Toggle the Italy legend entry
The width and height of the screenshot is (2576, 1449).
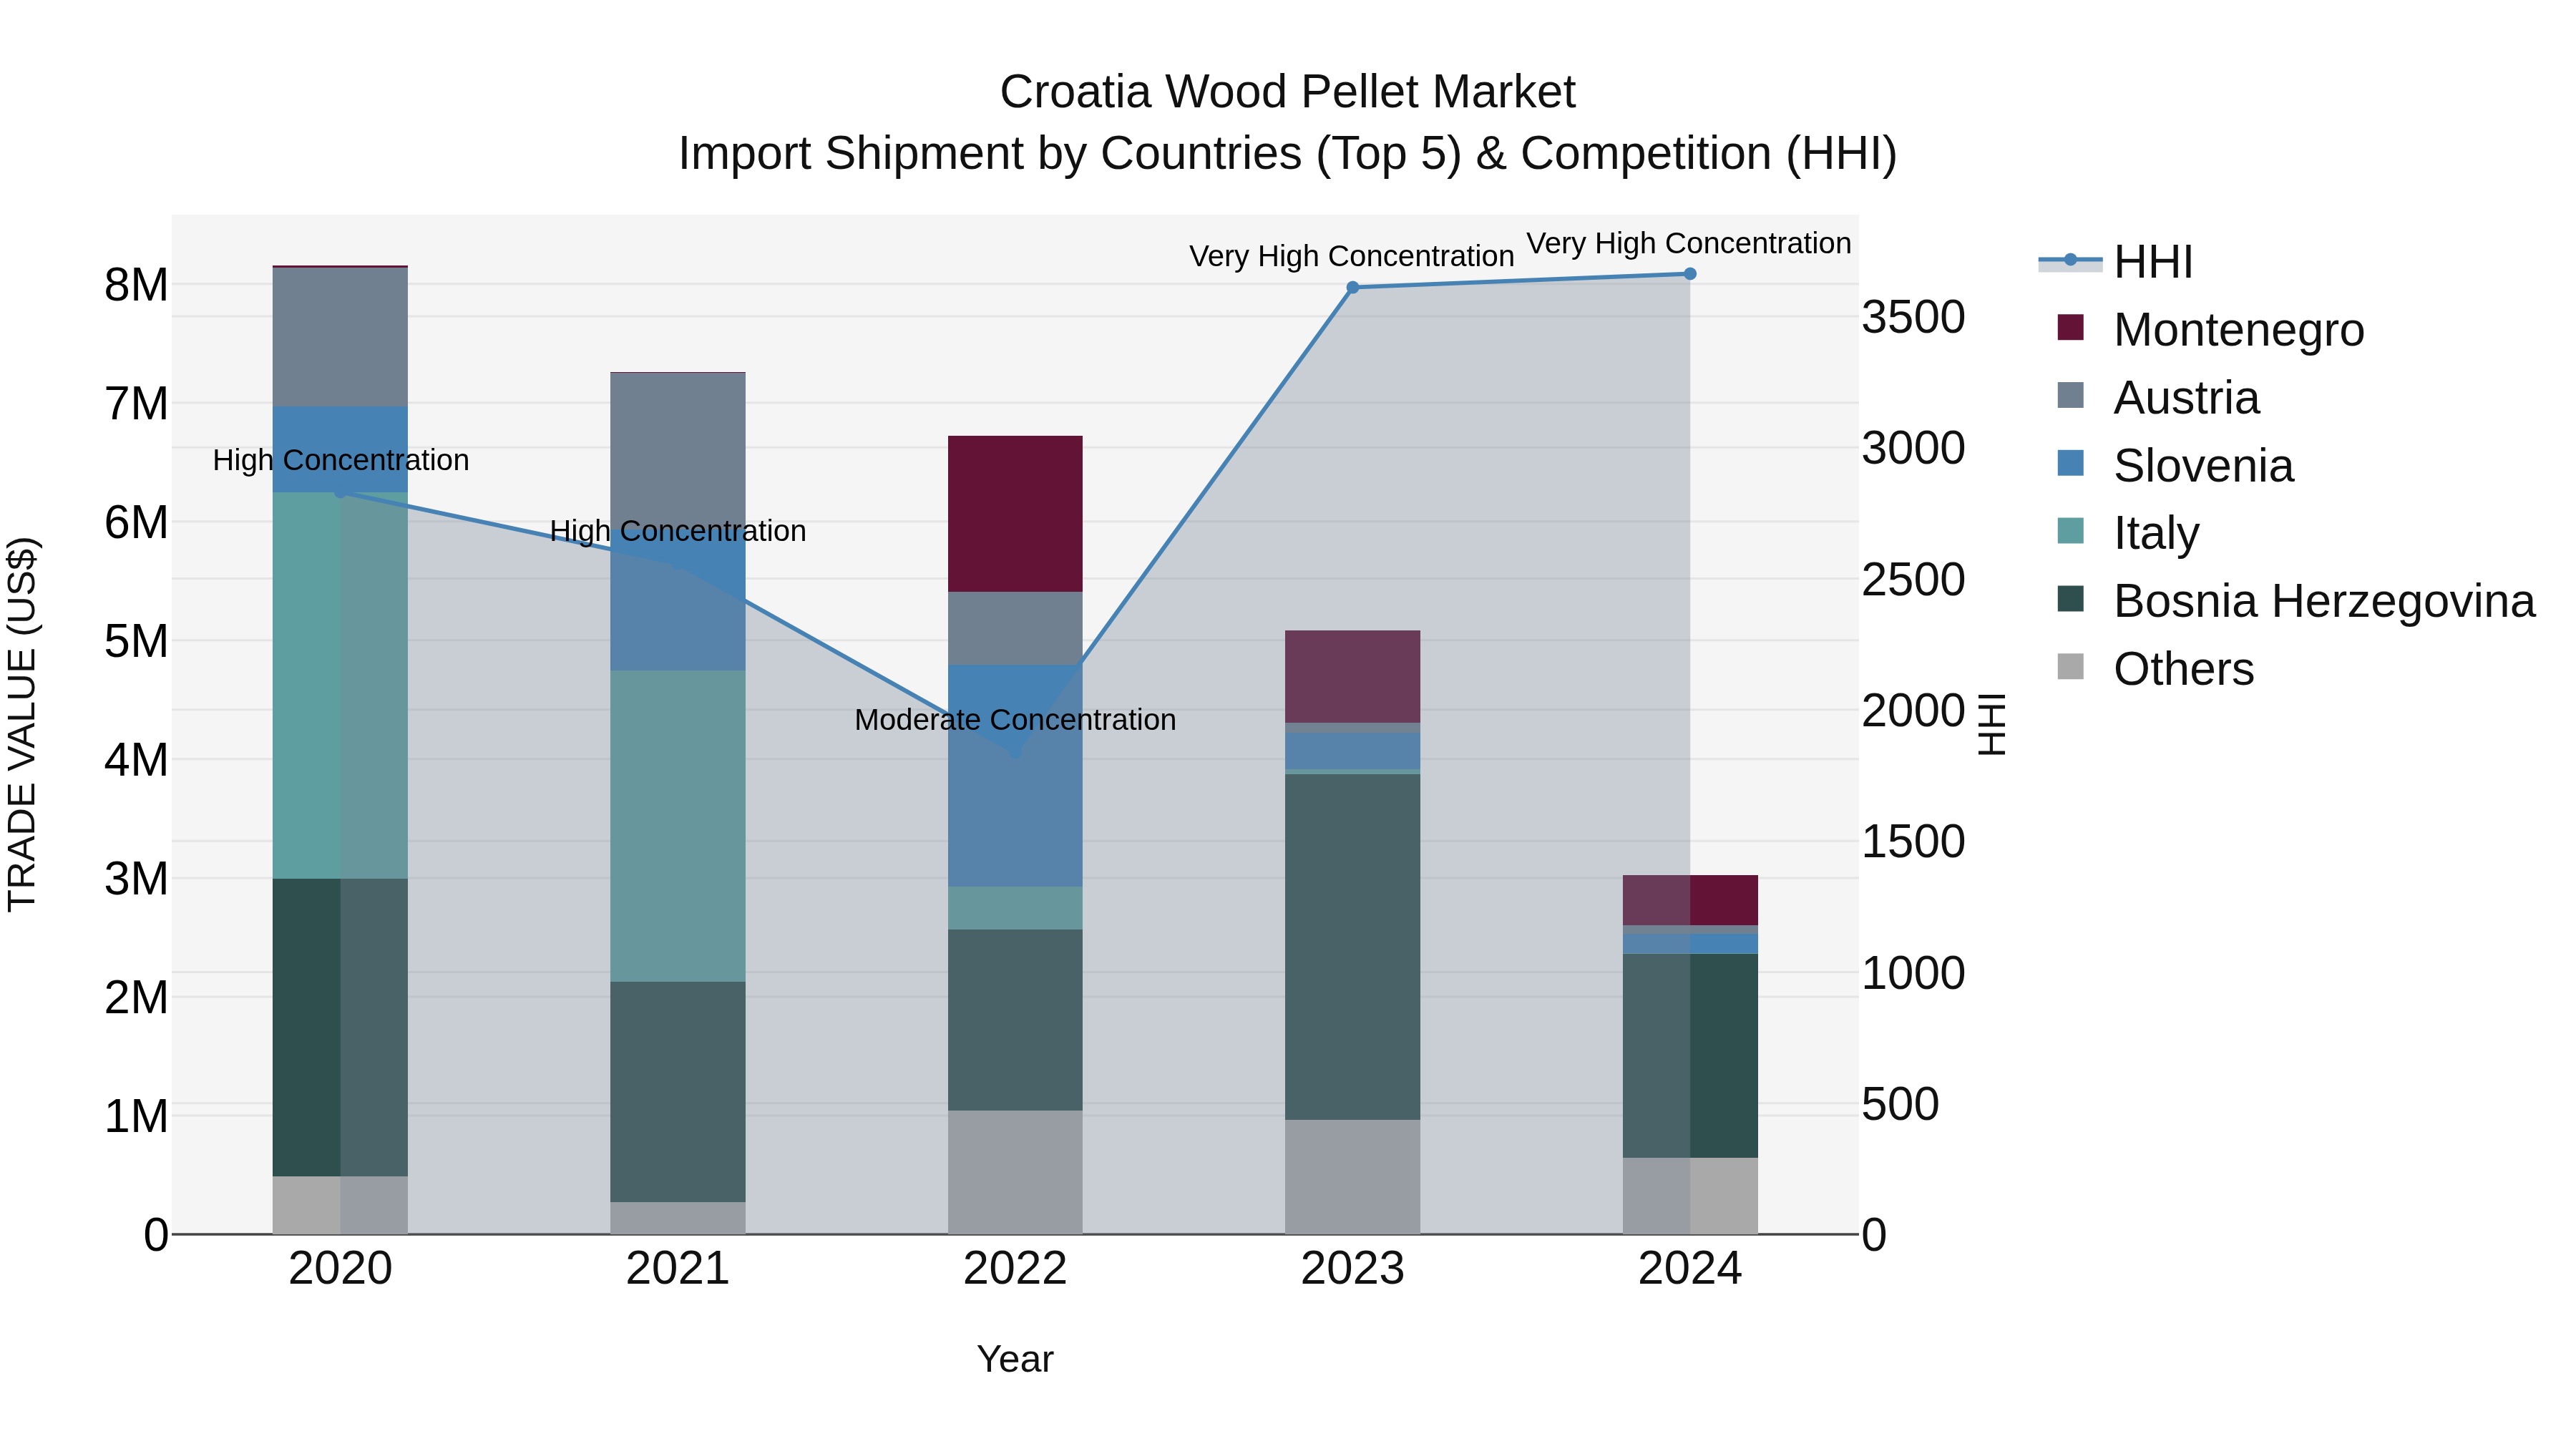(x=2128, y=532)
